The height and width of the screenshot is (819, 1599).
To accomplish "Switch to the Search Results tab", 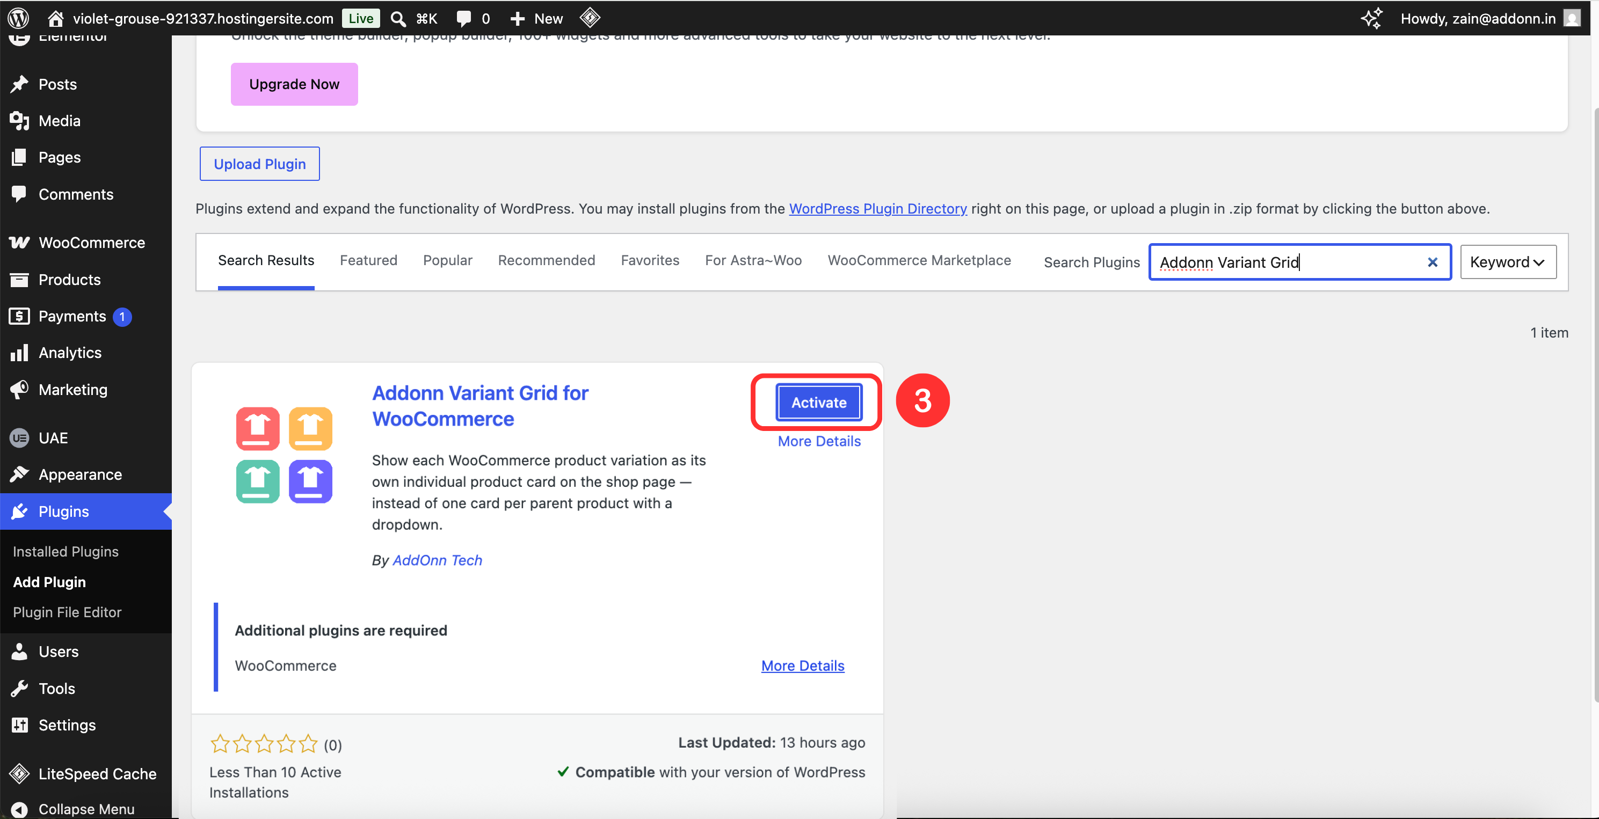I will (266, 260).
